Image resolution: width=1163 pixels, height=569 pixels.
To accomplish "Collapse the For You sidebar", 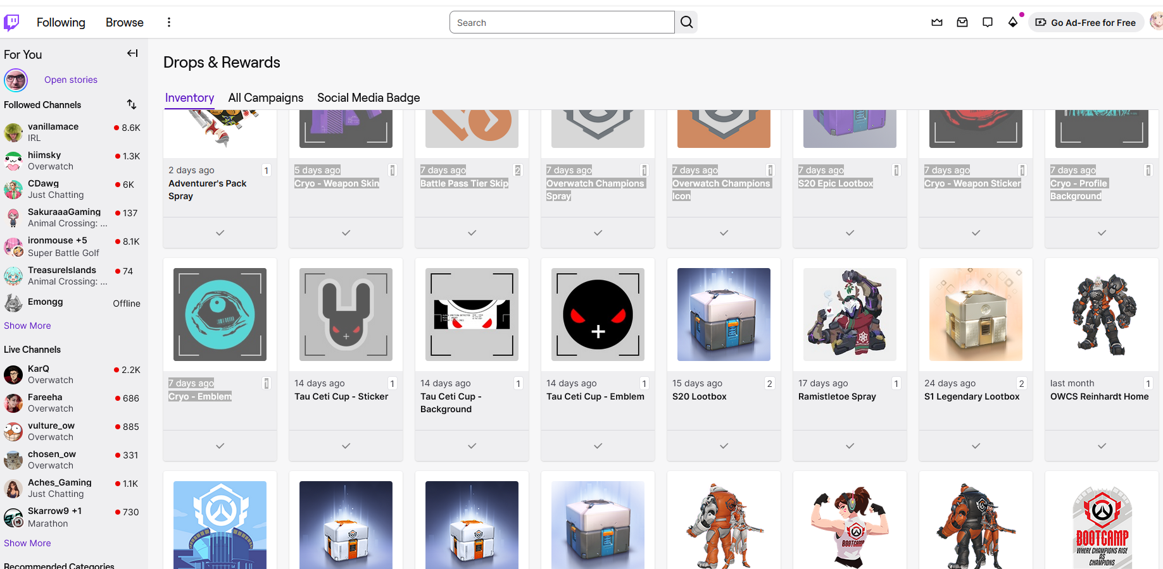I will tap(132, 54).
